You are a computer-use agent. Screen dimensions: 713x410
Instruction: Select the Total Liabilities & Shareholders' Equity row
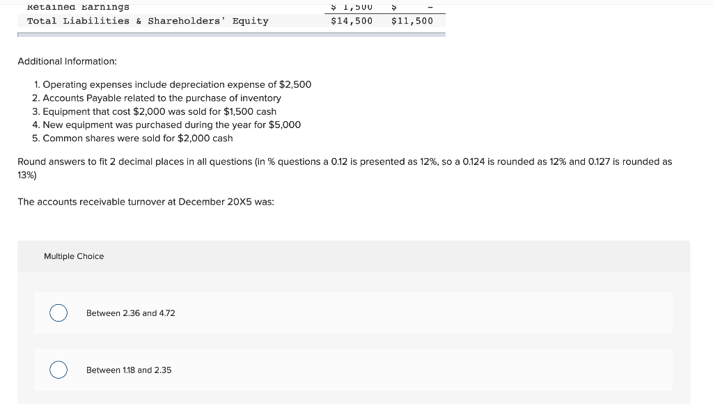pyautogui.click(x=147, y=21)
